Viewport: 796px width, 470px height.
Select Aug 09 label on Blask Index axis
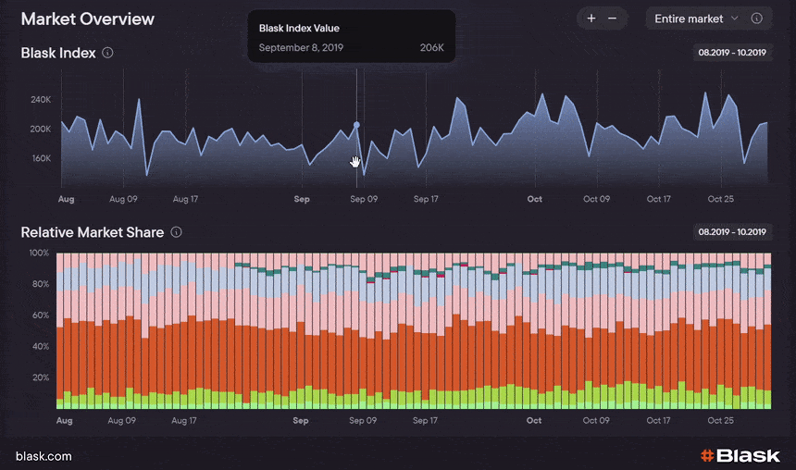click(123, 199)
